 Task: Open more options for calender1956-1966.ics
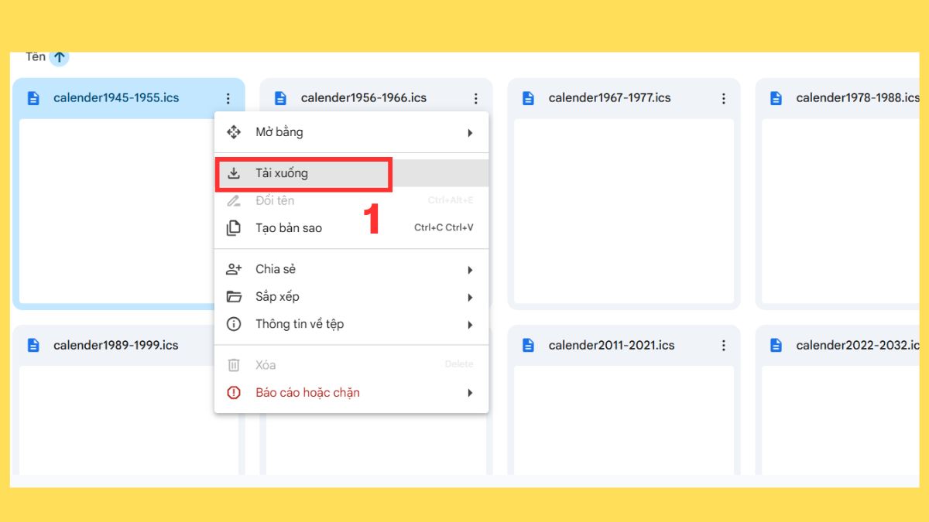pos(475,98)
